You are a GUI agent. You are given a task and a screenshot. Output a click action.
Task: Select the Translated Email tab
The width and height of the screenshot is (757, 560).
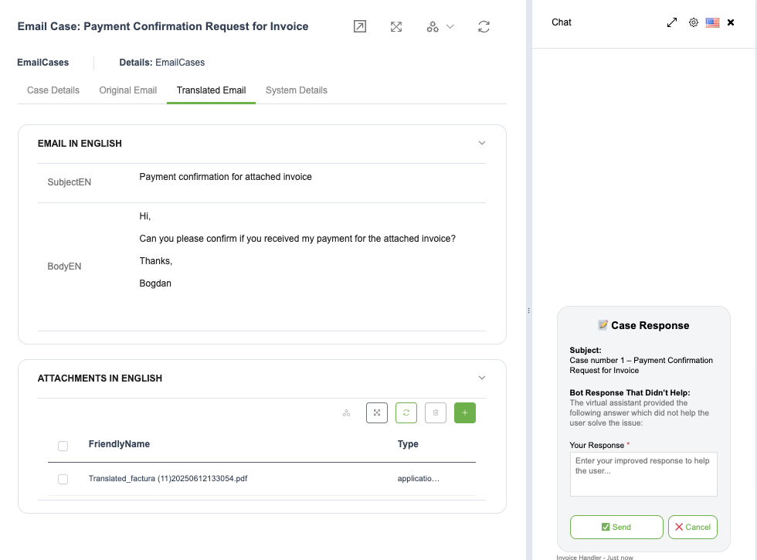pos(211,90)
